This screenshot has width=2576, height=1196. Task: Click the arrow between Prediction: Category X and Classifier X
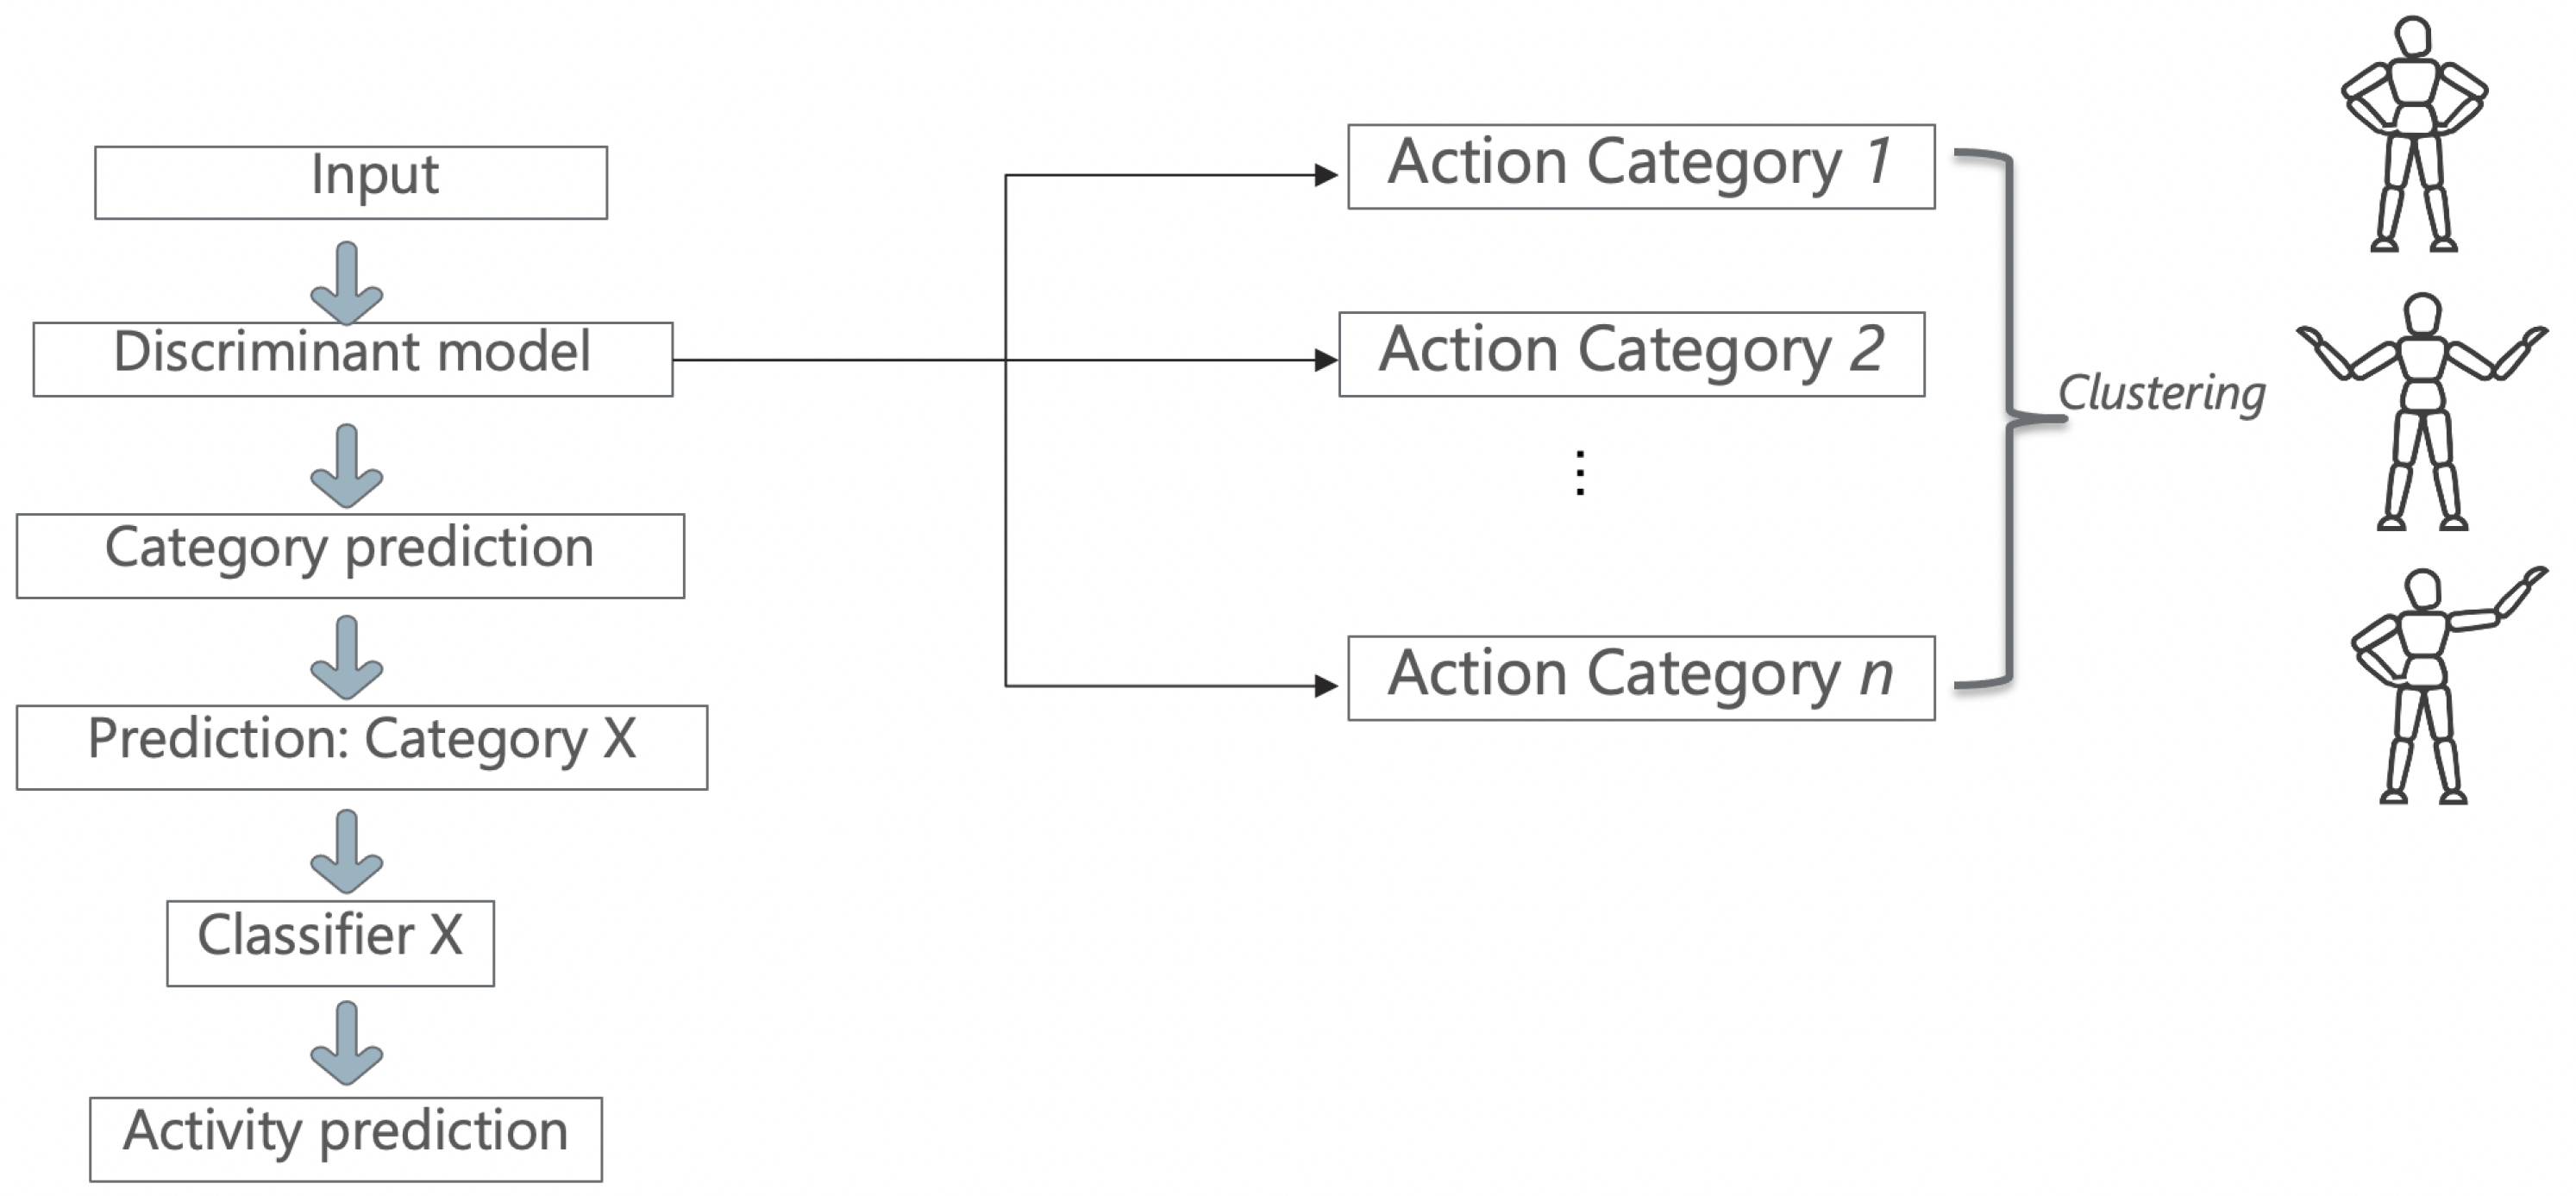(347, 851)
